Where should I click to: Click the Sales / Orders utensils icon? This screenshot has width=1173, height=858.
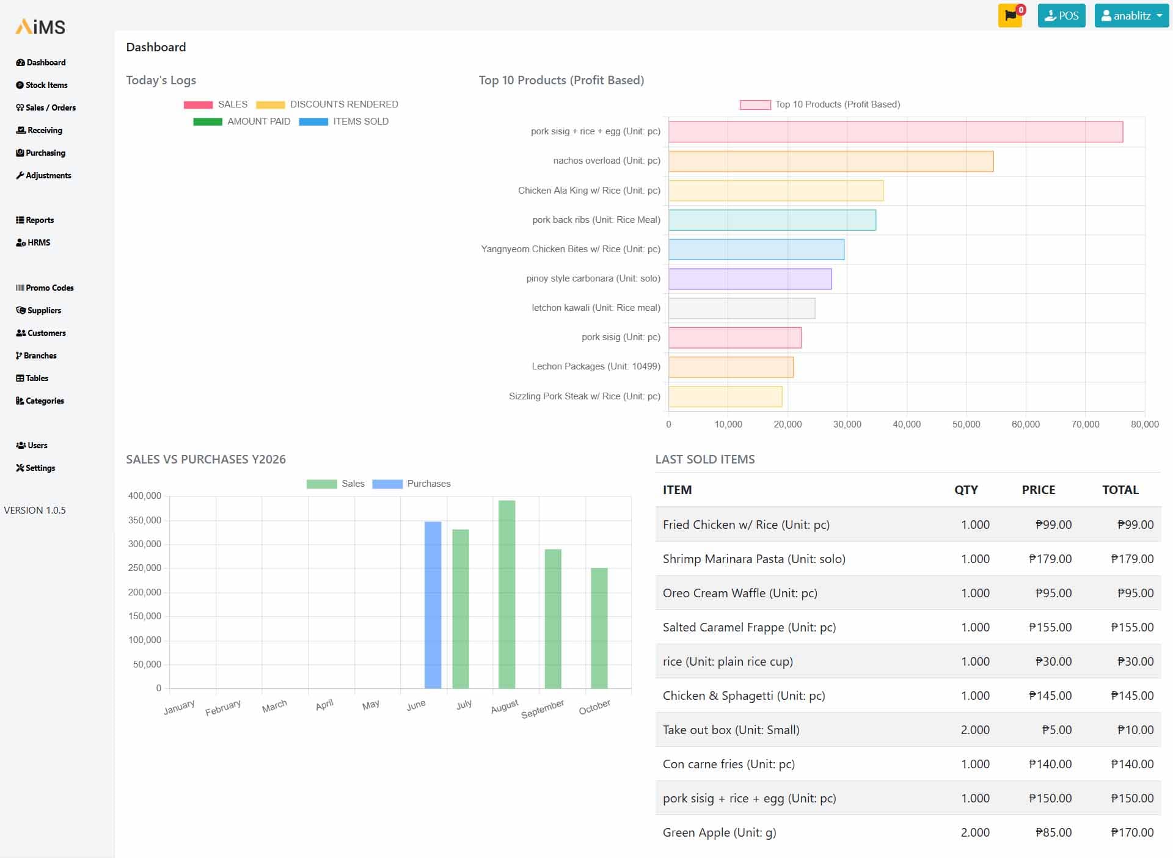[20, 107]
